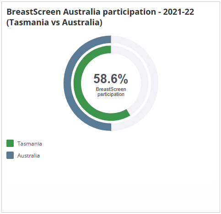
Task: Click the BreastScreen participation center label
Action: pyautogui.click(x=111, y=92)
